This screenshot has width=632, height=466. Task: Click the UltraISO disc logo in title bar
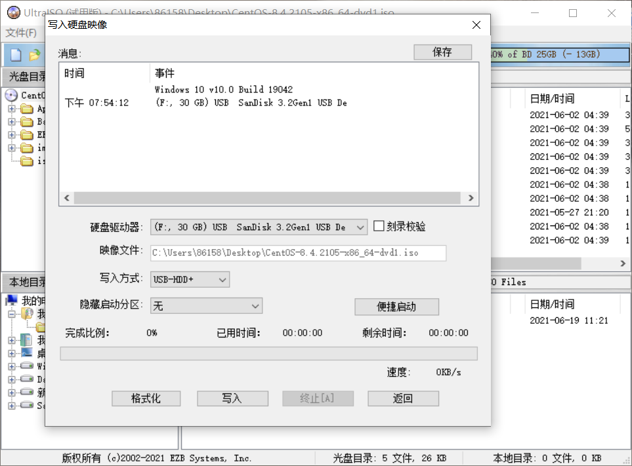pyautogui.click(x=14, y=12)
